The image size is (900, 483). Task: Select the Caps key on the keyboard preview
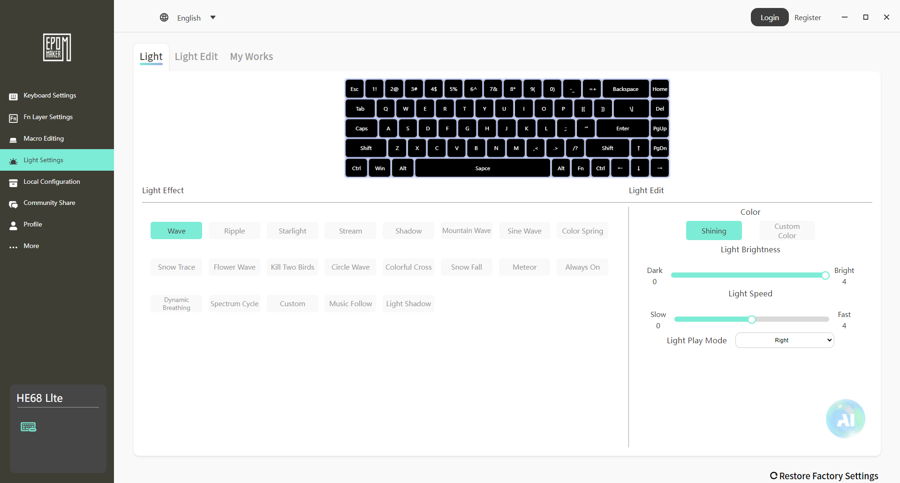pyautogui.click(x=362, y=128)
